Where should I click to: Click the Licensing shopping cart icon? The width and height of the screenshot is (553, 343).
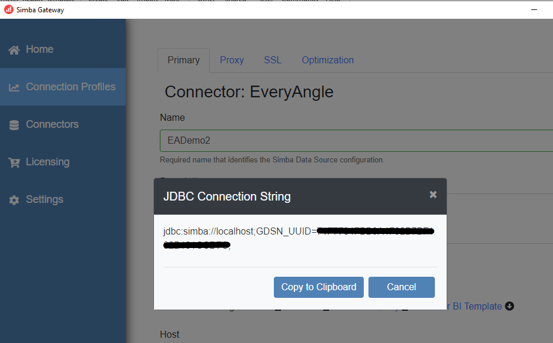coord(14,162)
